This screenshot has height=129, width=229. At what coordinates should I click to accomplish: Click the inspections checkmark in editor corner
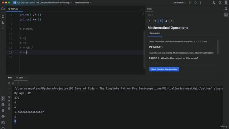coord(143,14)
